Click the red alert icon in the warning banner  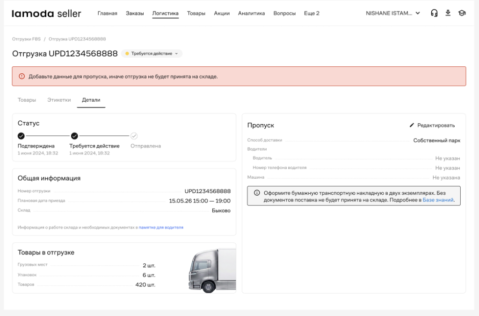pos(22,76)
